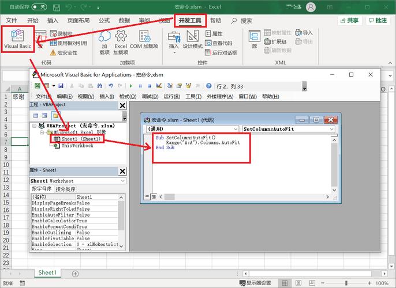This screenshot has height=288, width=396.
Task: Click the 录制宏 record macro icon
Action: coord(53,33)
